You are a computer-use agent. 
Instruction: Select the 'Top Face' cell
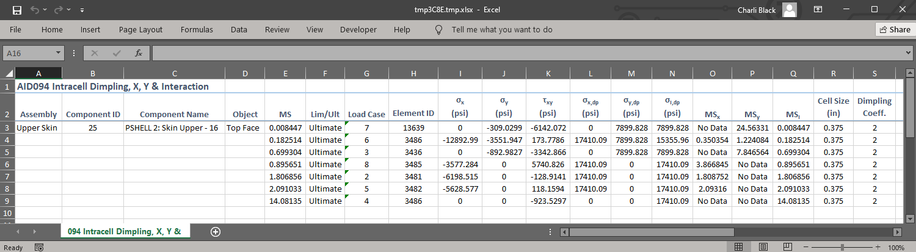pos(245,128)
